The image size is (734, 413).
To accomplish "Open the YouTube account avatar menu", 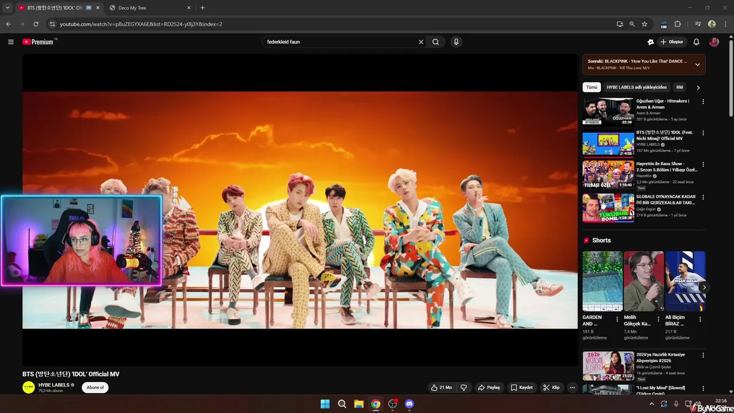I will (714, 42).
